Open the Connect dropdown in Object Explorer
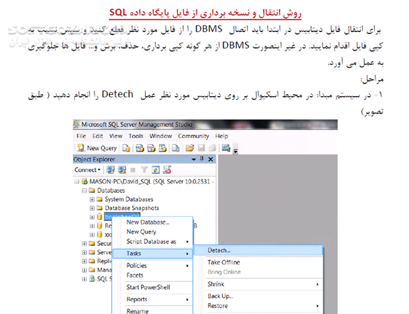409x314 pixels. click(87, 170)
